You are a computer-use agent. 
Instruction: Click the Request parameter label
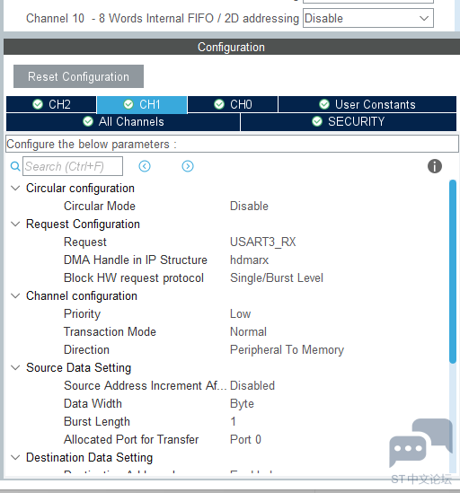point(85,242)
